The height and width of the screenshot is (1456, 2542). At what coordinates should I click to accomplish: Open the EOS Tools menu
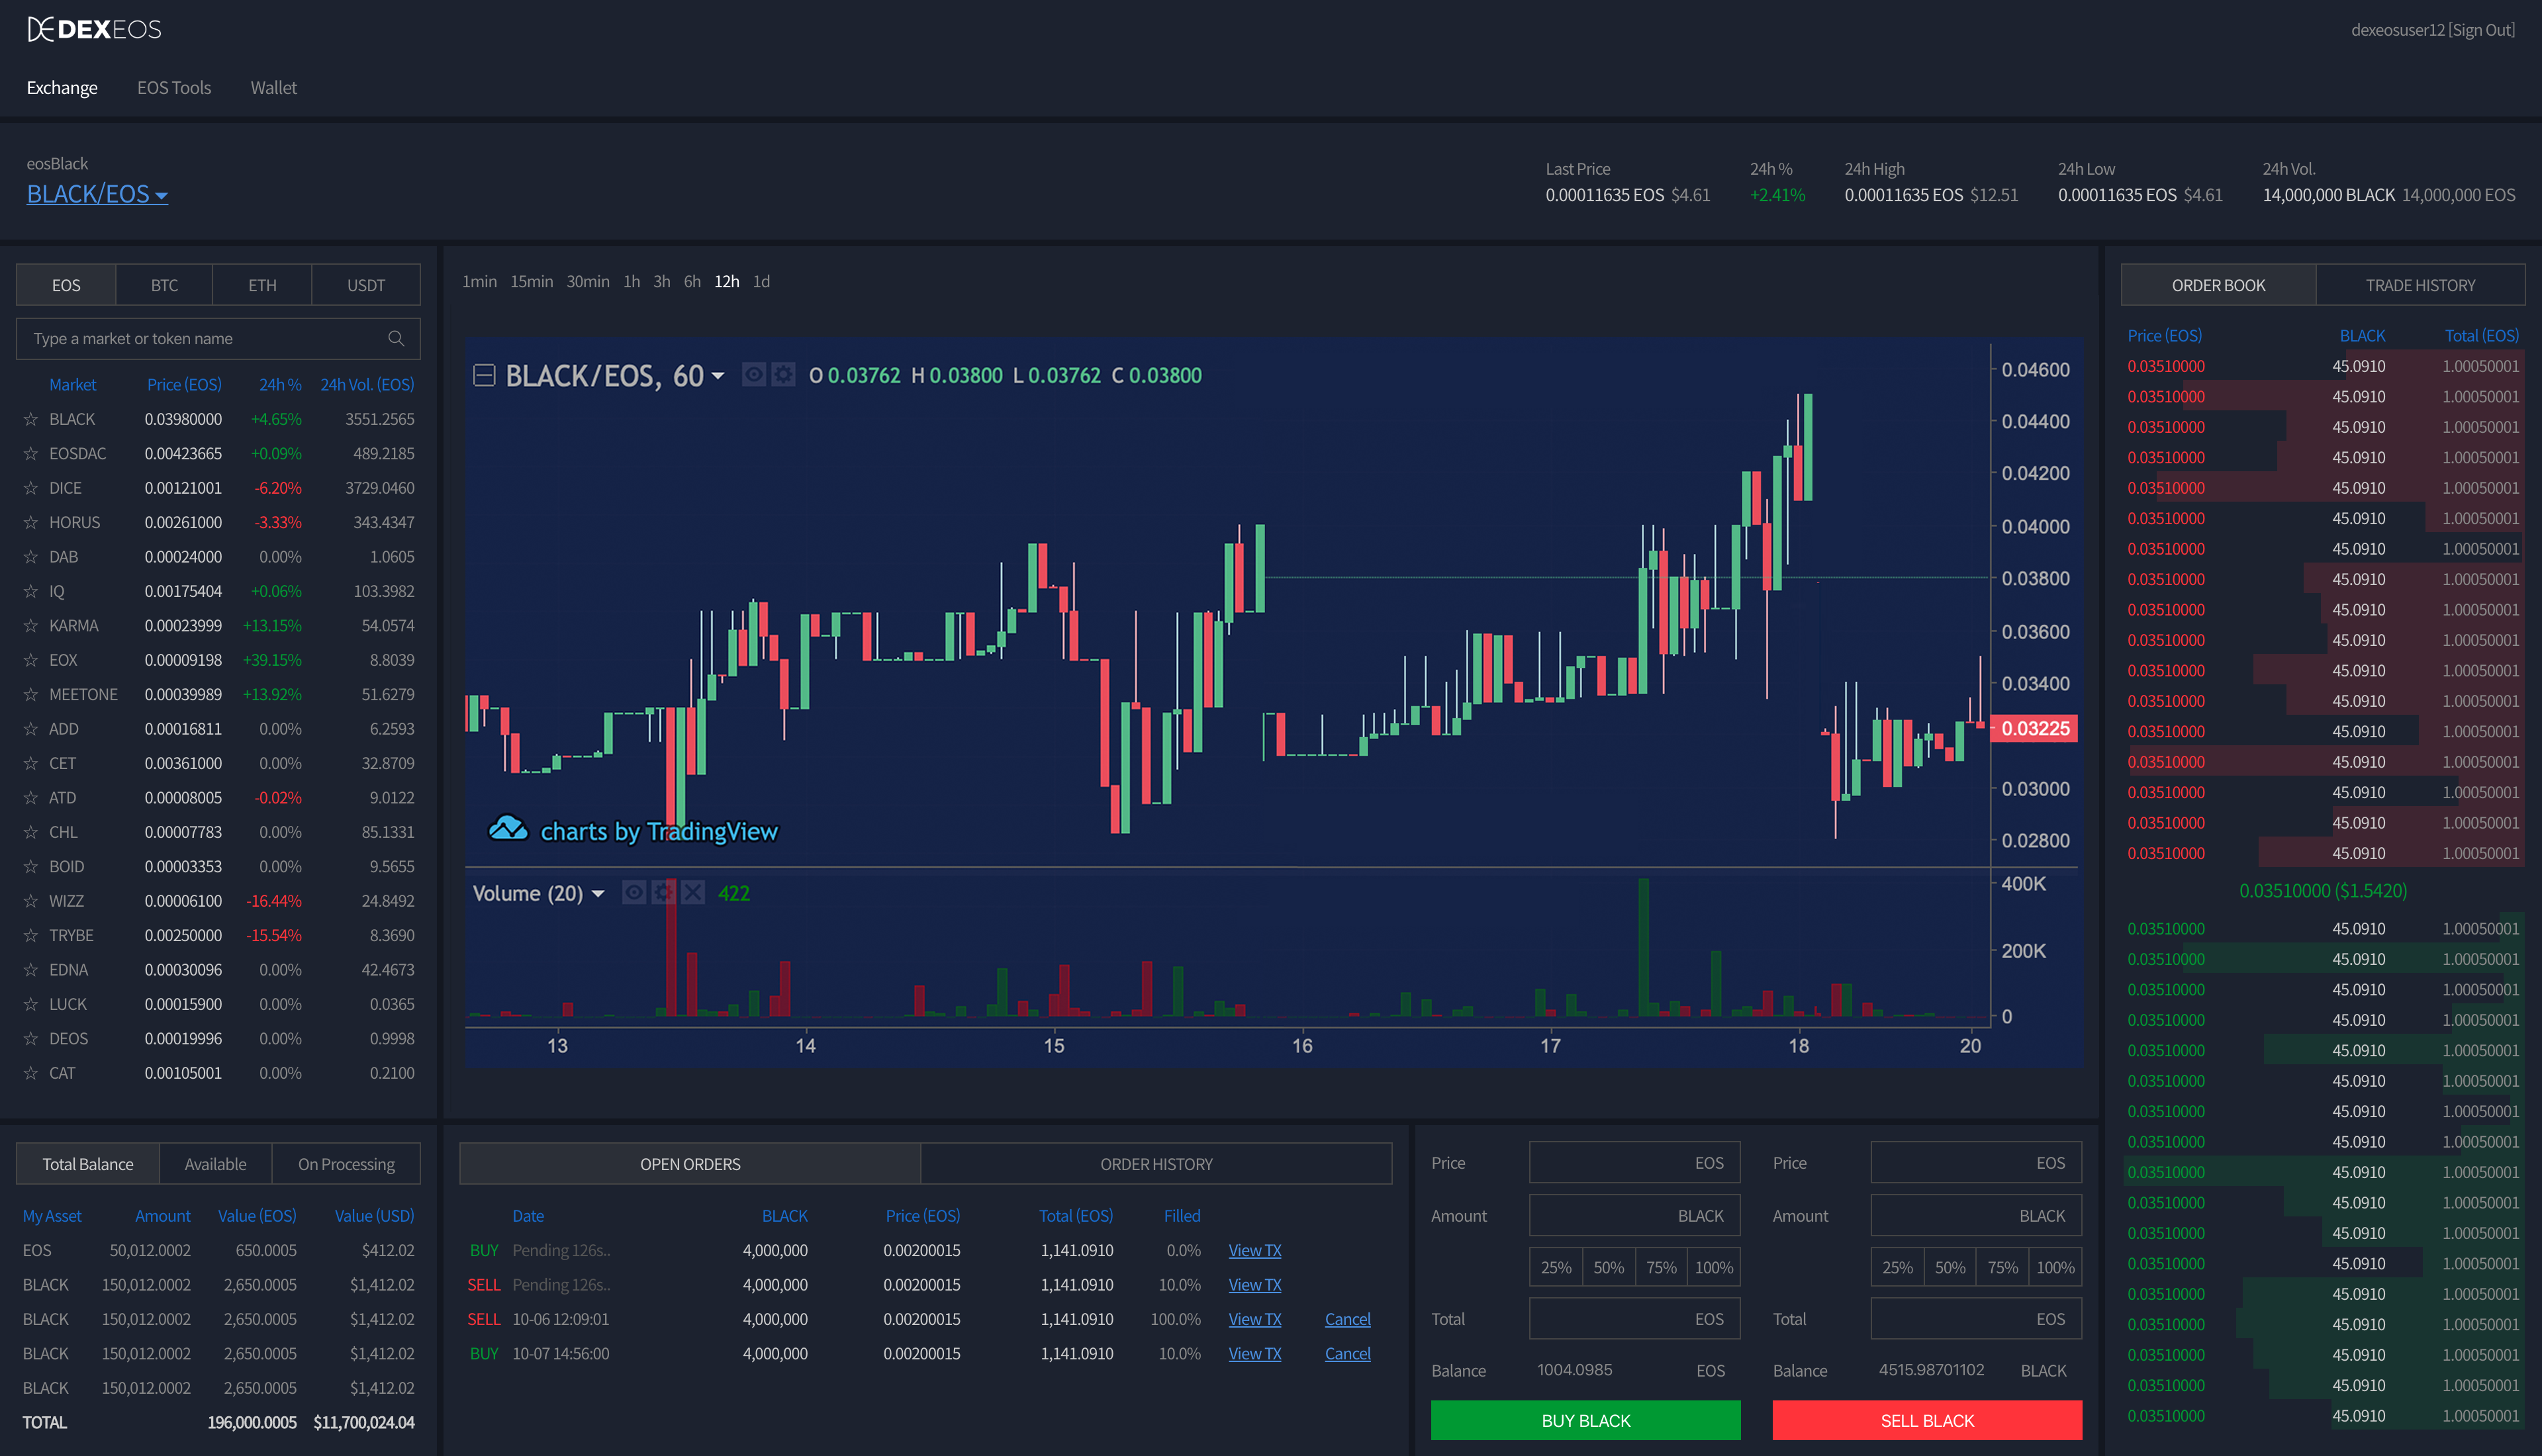pyautogui.click(x=174, y=88)
